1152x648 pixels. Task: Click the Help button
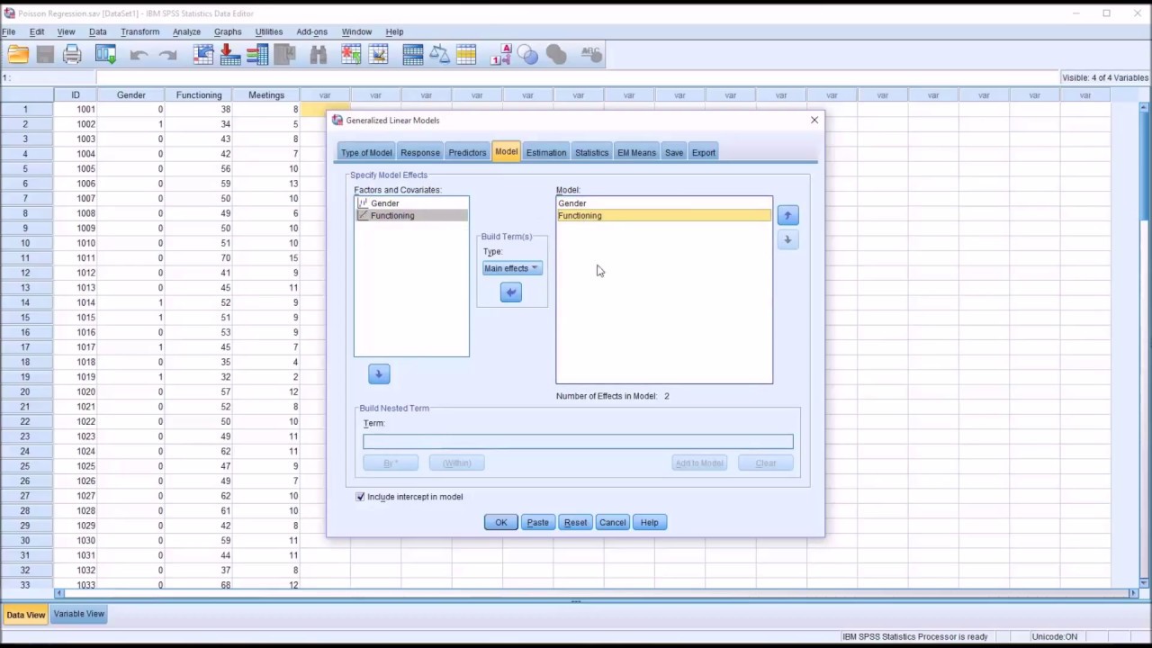[650, 522]
